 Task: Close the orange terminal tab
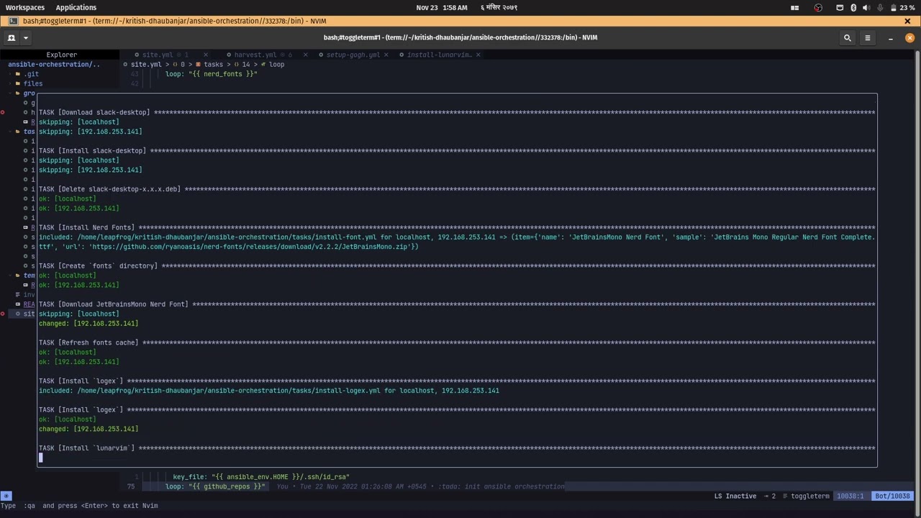click(x=907, y=21)
